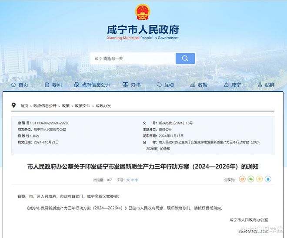287x238 pixels.
Task: Click English subtitle Xianning Municipal People's Government
Action: point(143,38)
